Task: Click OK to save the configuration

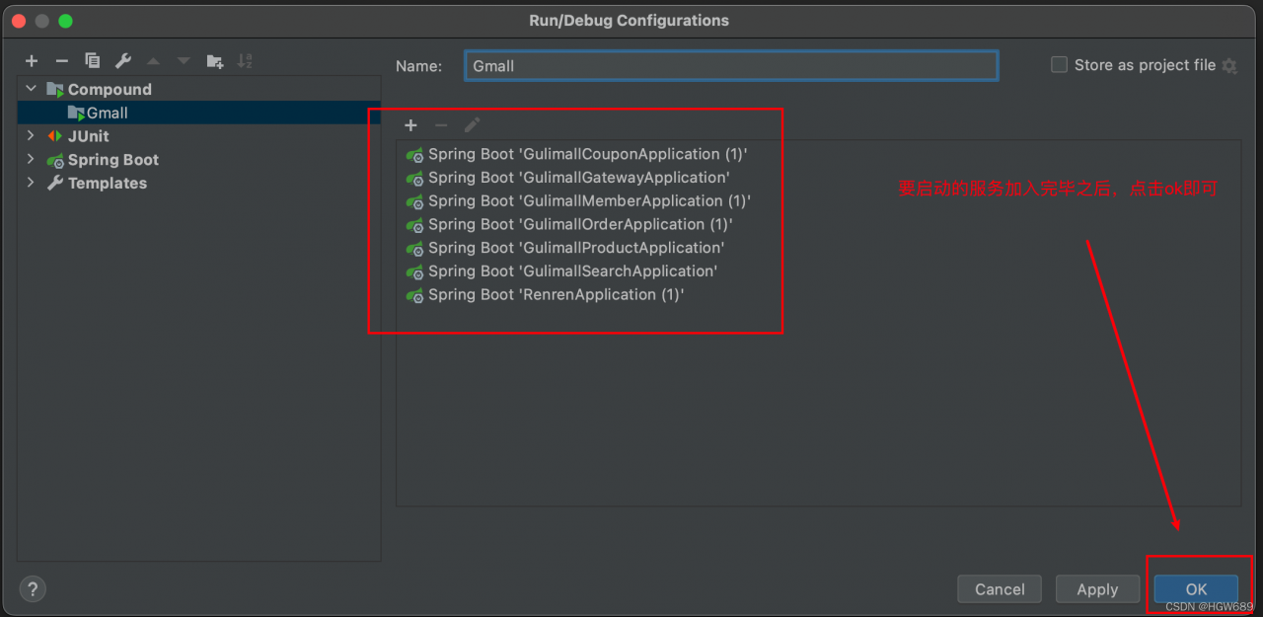Action: point(1196,589)
